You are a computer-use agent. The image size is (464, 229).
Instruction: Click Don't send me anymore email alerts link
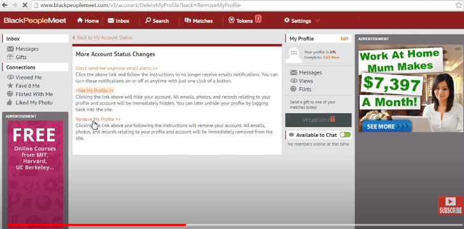tap(116, 68)
